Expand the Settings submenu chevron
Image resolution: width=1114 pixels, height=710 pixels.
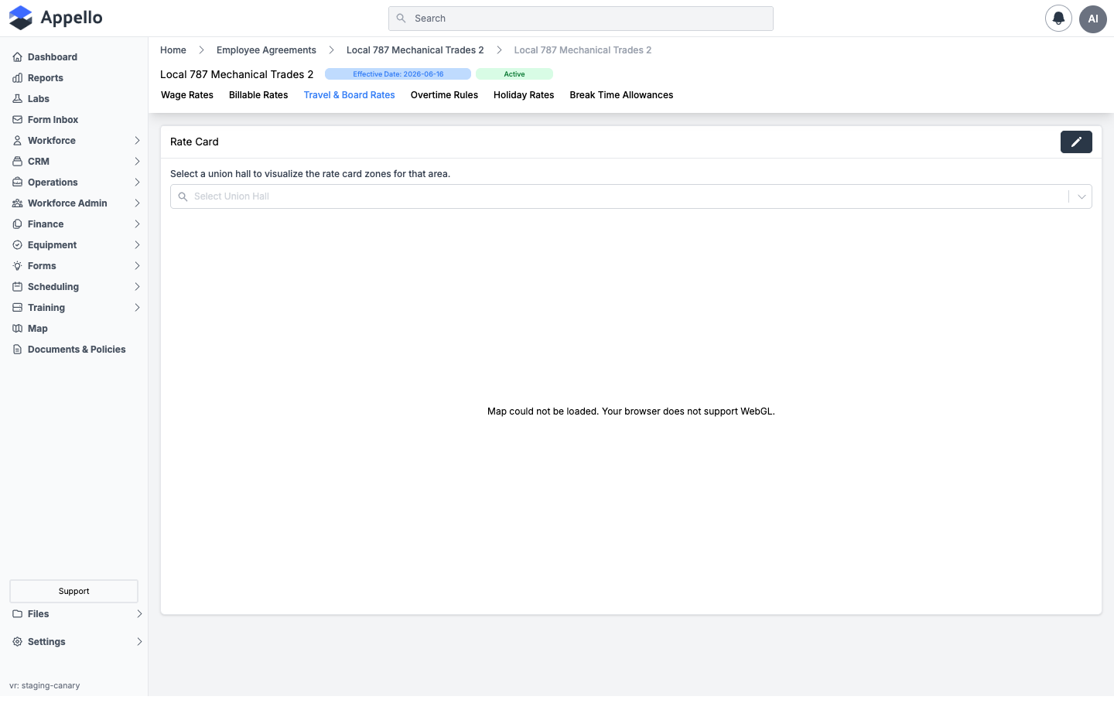click(139, 642)
